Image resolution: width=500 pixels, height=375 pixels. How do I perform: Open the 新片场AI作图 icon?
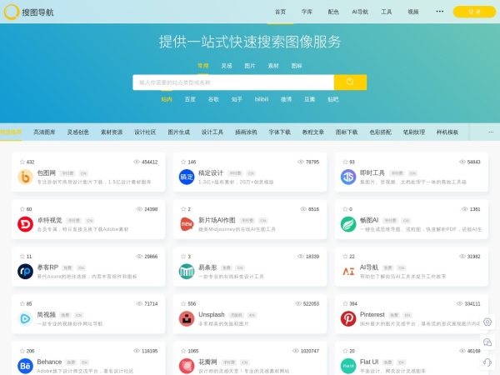coord(187,224)
